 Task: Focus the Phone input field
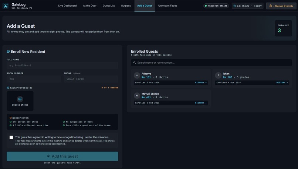coord(91,79)
